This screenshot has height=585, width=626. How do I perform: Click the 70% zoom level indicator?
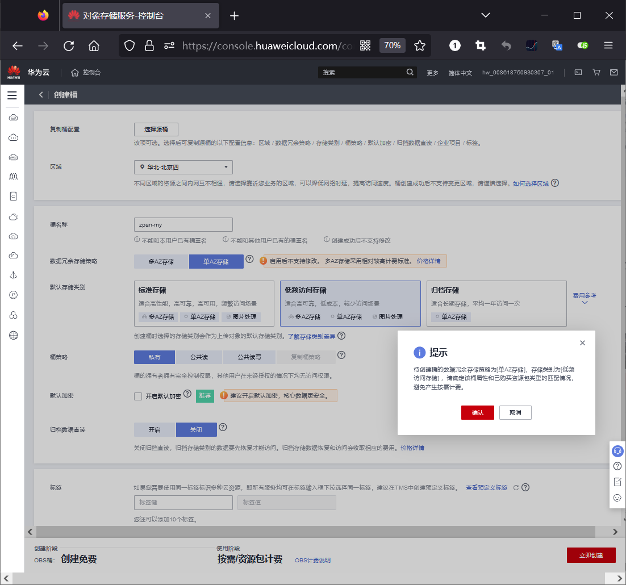[x=392, y=45]
